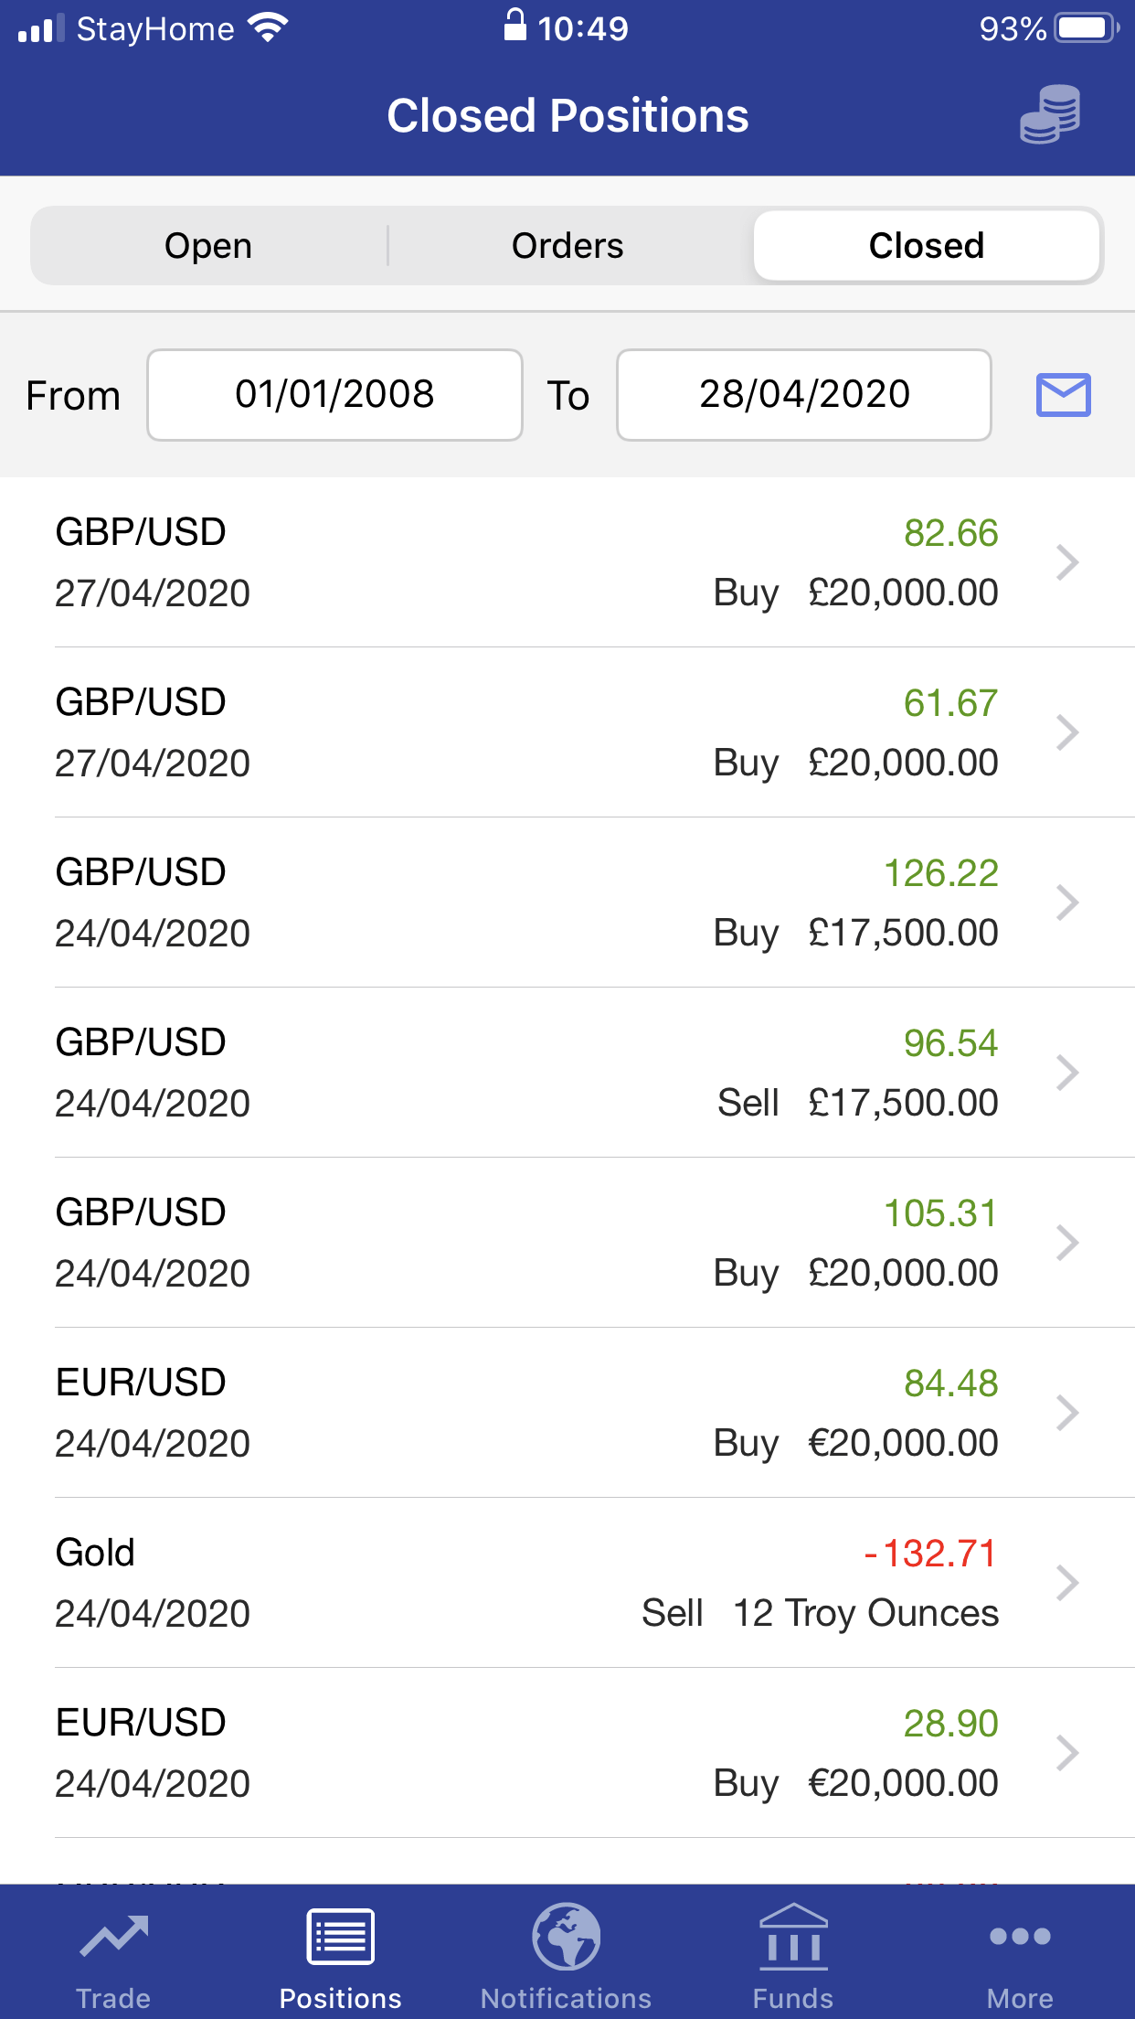
Task: Tap the coins stack icon in header
Action: (1050, 115)
